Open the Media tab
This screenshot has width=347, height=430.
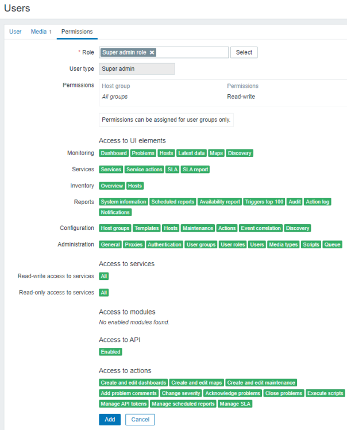41,32
